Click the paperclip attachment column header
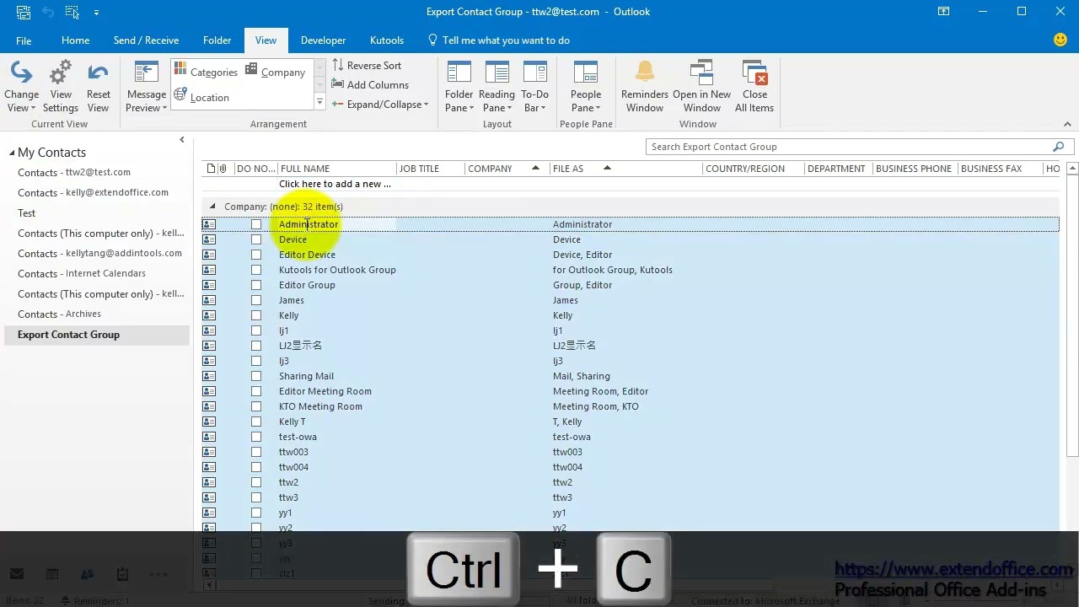The image size is (1079, 607). pyautogui.click(x=223, y=169)
